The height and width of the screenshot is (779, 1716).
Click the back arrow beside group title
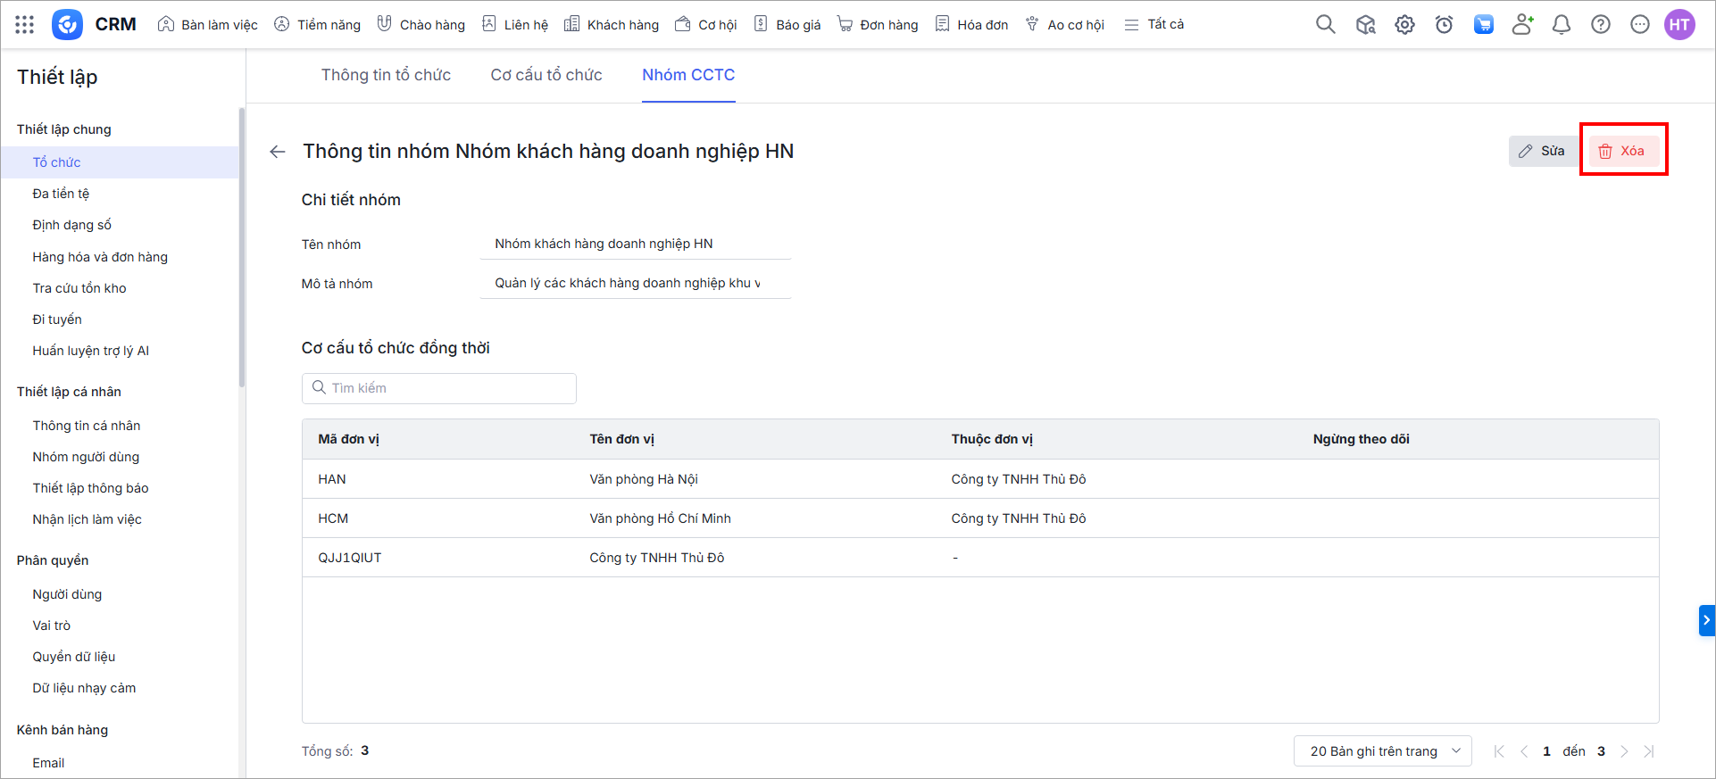[x=278, y=152]
